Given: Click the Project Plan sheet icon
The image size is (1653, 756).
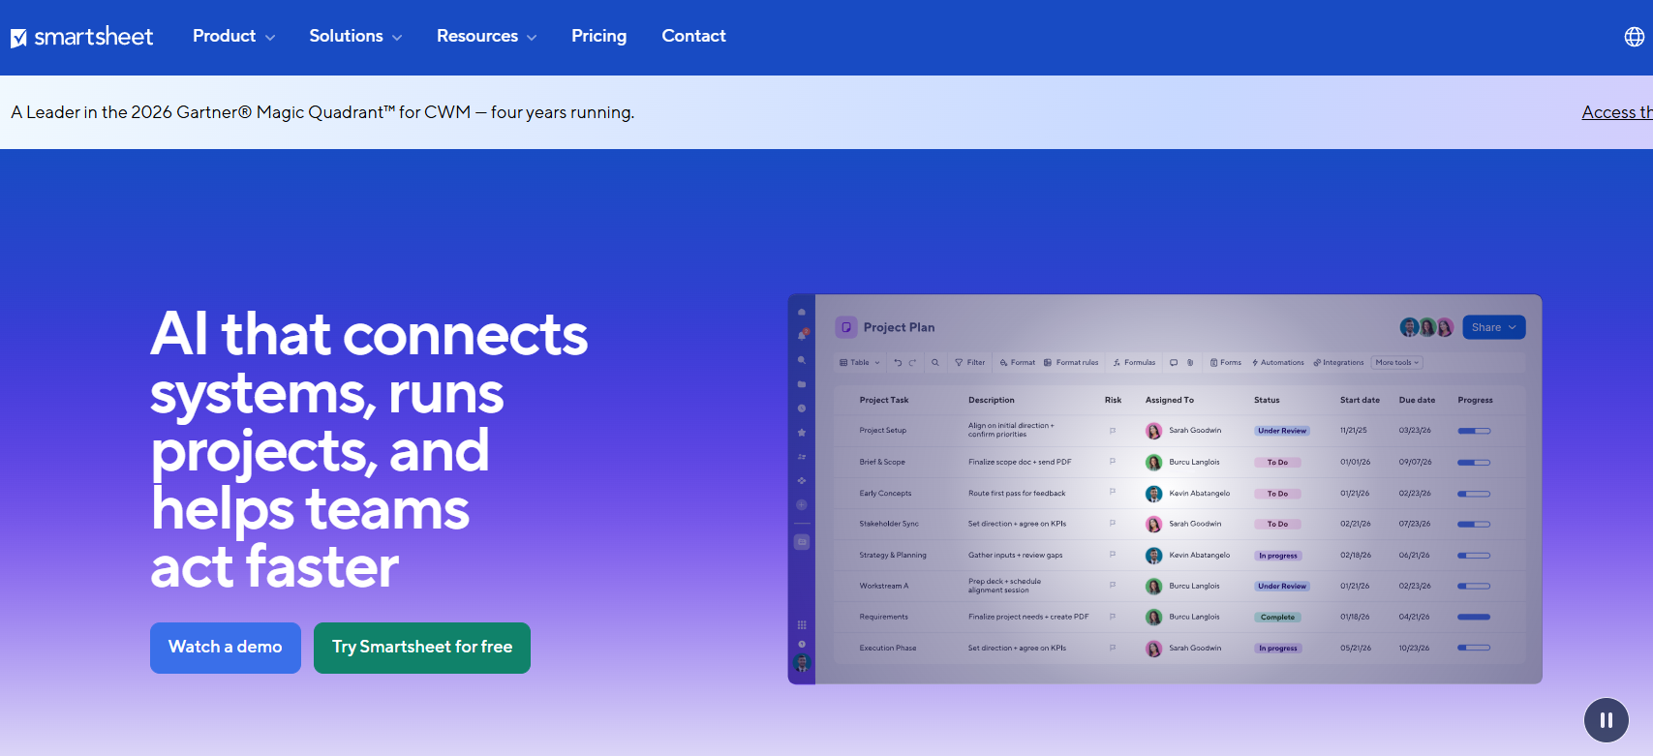Looking at the screenshot, I should click(x=846, y=327).
